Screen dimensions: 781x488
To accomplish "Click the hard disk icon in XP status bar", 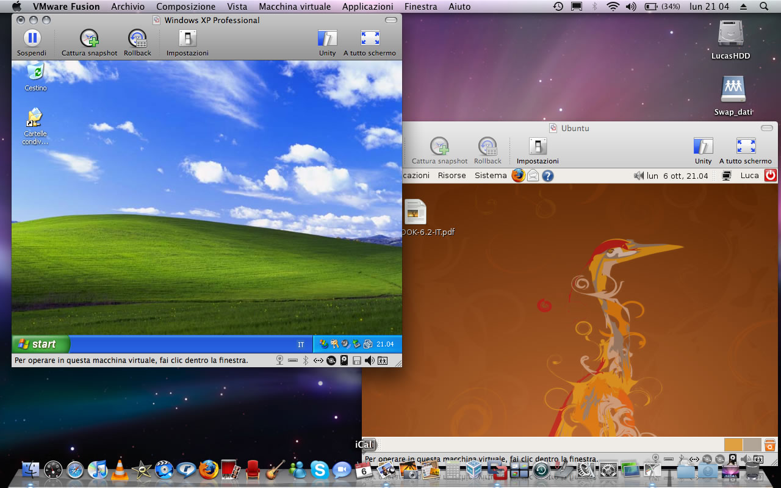I will (x=344, y=361).
